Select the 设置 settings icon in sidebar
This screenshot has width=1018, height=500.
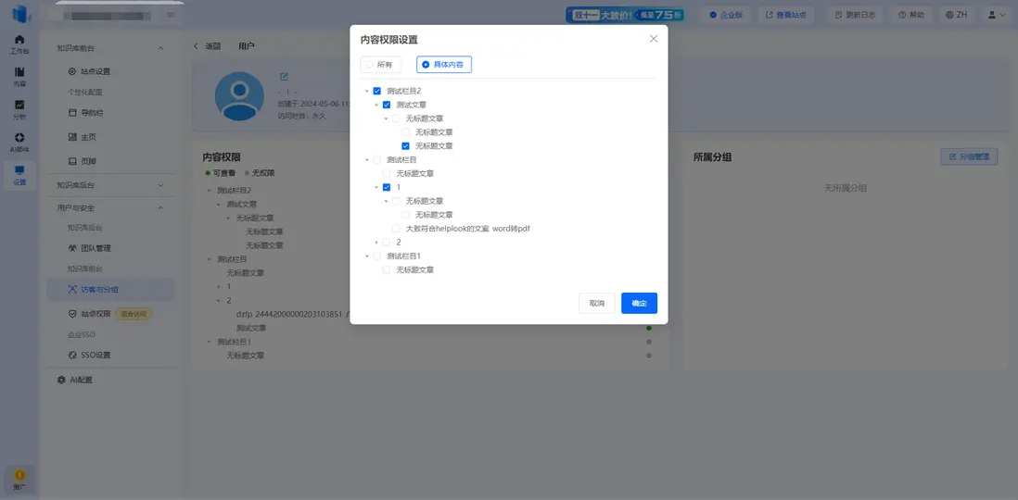click(19, 175)
